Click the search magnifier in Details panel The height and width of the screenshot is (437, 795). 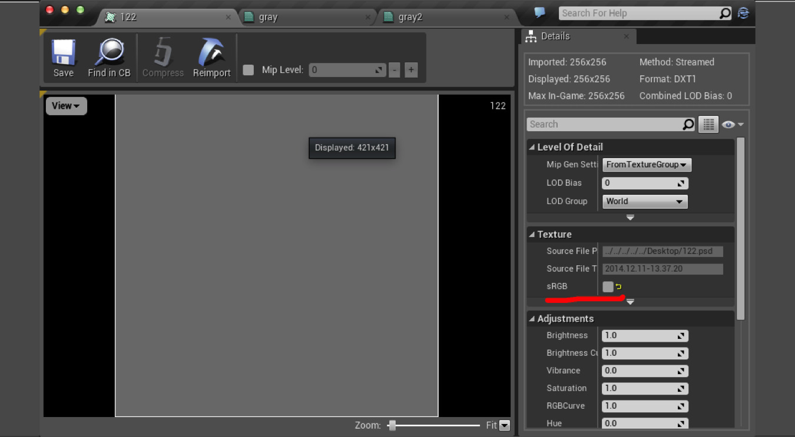(x=688, y=124)
